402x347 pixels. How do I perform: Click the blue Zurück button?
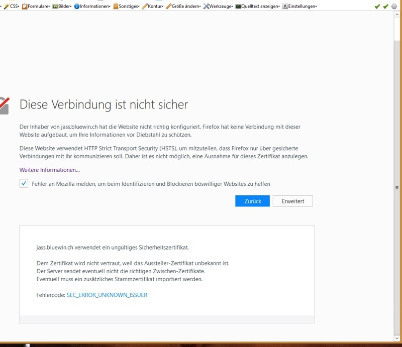pyautogui.click(x=252, y=201)
